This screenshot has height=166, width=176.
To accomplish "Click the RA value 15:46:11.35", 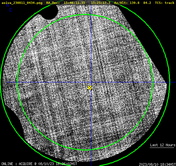I will click(74, 3).
